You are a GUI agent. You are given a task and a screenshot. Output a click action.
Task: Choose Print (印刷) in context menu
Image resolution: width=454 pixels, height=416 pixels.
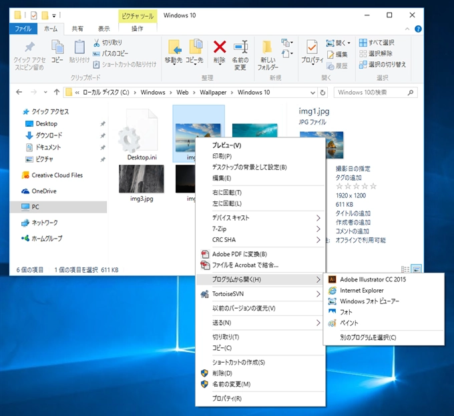coord(260,156)
